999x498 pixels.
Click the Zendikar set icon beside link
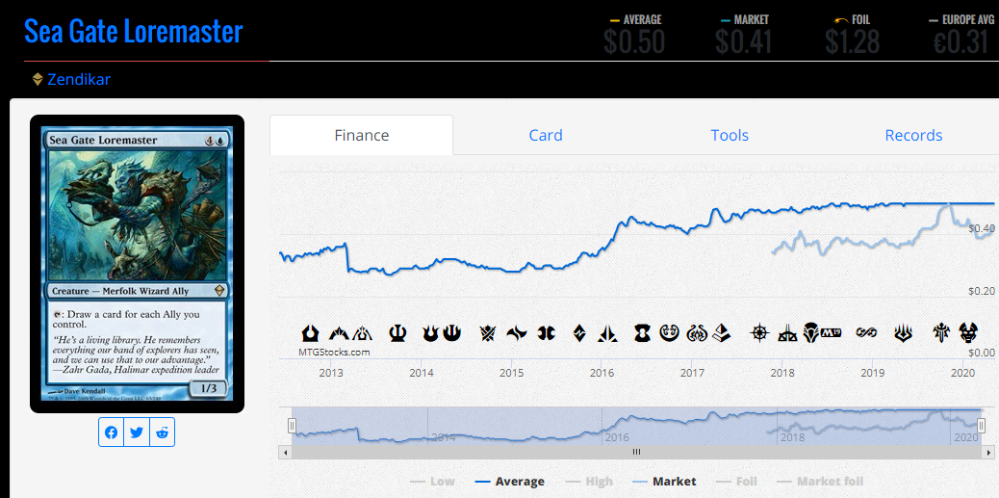click(x=38, y=80)
